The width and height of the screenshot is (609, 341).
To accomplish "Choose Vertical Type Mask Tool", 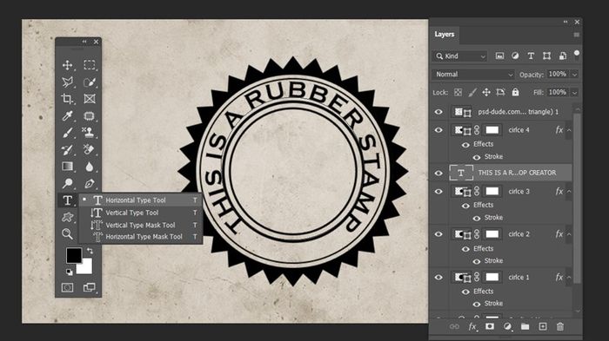I will 140,225.
